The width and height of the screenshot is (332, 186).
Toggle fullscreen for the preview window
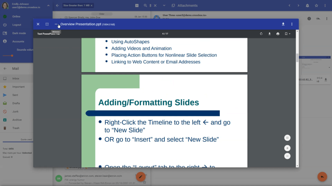[47, 24]
